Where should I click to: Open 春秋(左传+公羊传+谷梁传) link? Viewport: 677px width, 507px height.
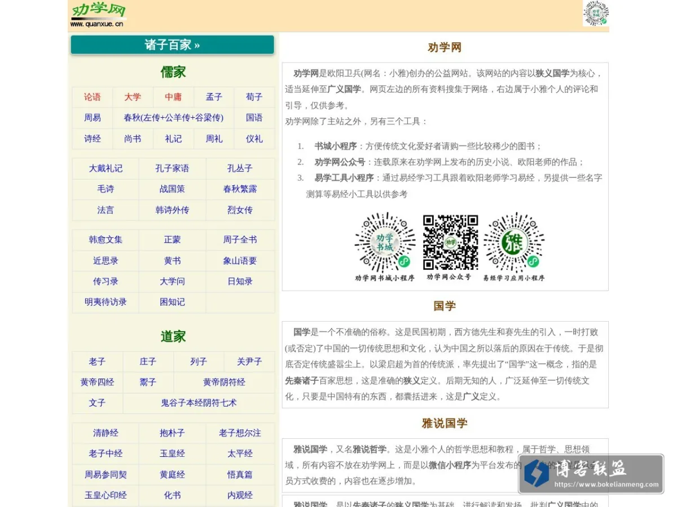[173, 118]
